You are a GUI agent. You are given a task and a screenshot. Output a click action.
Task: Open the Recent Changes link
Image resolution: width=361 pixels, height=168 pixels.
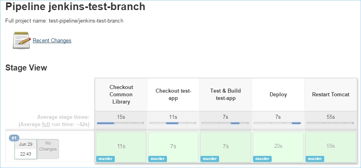click(52, 40)
